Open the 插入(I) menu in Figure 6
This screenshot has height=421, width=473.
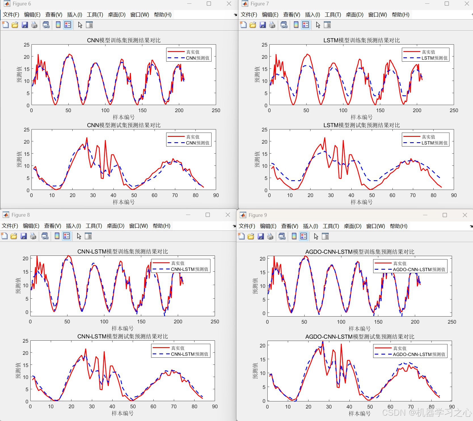click(x=75, y=15)
